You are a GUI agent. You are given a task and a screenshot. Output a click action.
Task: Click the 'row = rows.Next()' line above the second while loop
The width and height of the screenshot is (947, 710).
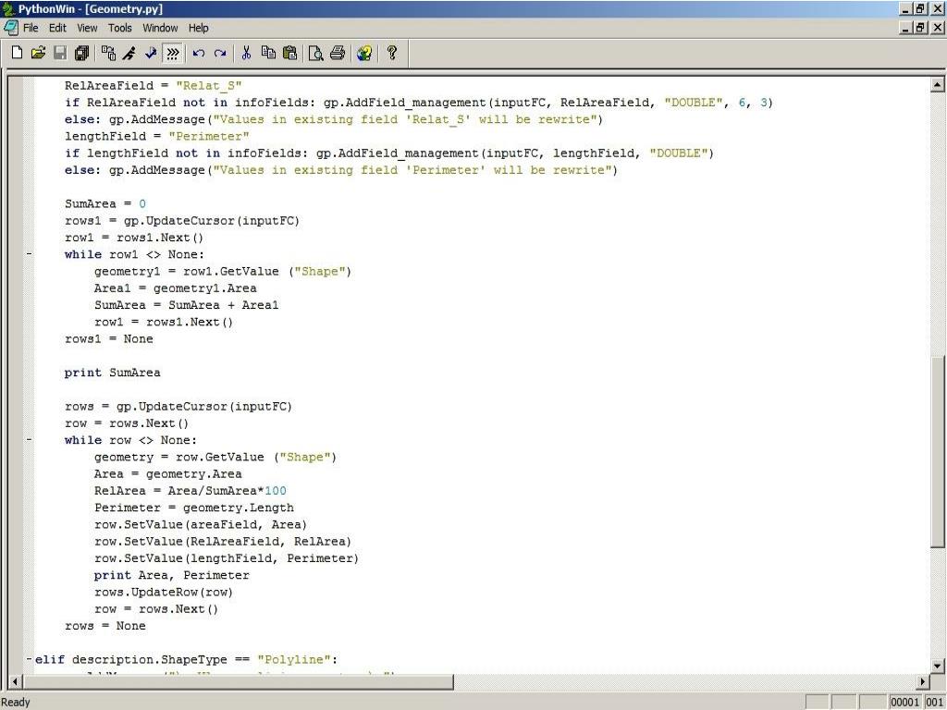[x=127, y=423]
